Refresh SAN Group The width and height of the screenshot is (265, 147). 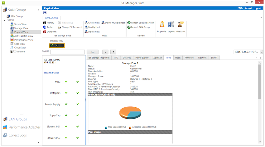[139, 27]
